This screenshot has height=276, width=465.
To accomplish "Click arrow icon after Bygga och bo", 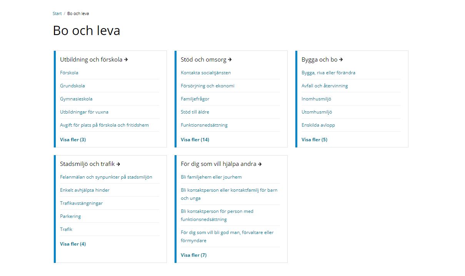I will pyautogui.click(x=341, y=60).
